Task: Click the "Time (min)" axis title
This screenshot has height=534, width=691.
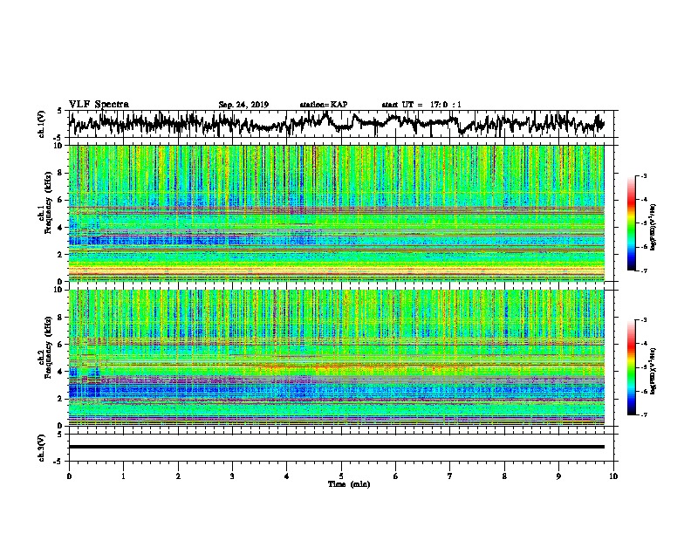Action: (349, 484)
